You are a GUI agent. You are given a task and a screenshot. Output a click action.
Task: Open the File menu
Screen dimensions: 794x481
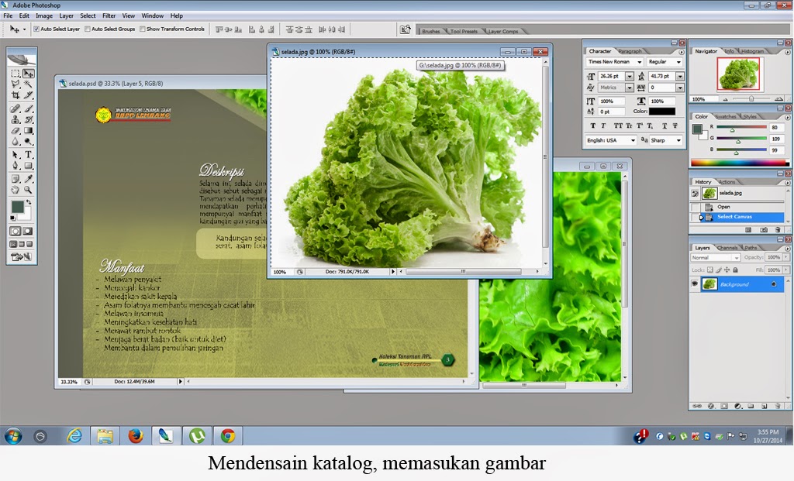8,15
